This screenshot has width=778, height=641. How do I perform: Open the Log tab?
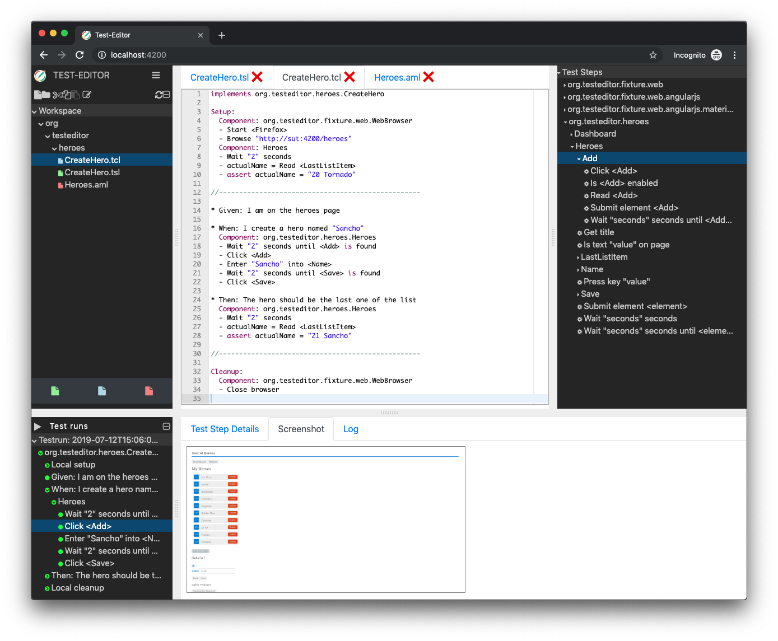(351, 429)
